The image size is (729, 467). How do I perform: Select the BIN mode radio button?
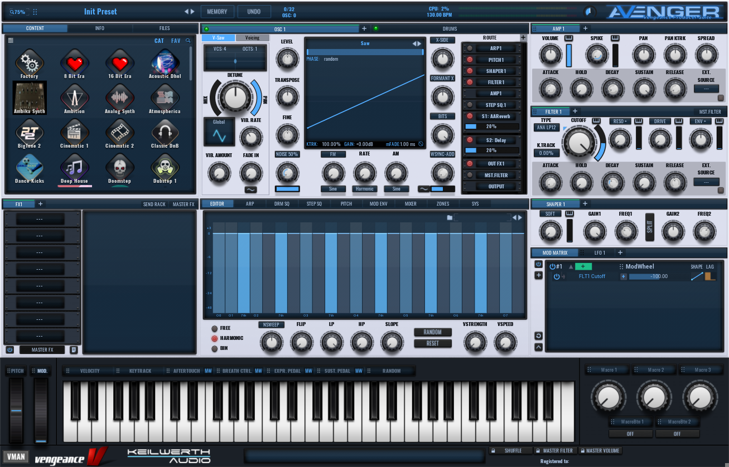214,348
